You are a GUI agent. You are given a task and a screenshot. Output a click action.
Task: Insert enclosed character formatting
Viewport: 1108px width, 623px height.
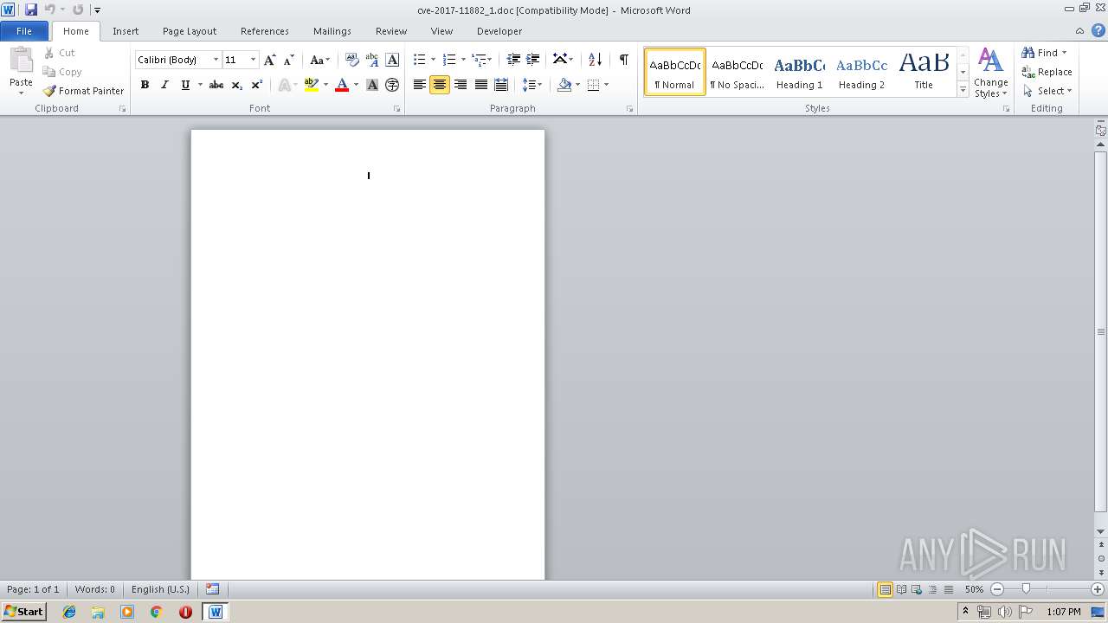point(392,85)
